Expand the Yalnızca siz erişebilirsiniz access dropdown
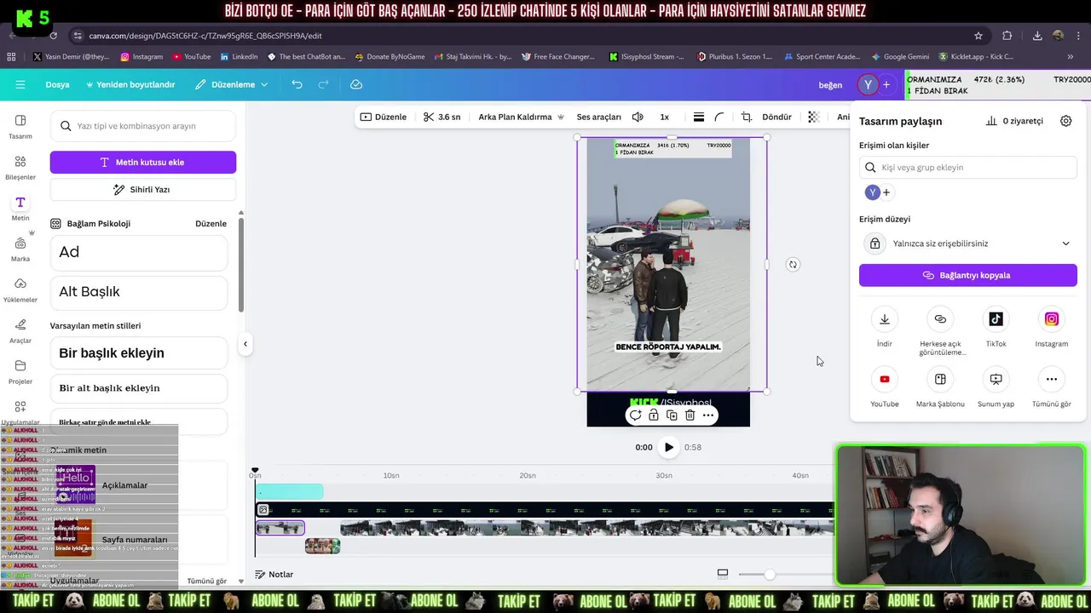 [x=968, y=243]
